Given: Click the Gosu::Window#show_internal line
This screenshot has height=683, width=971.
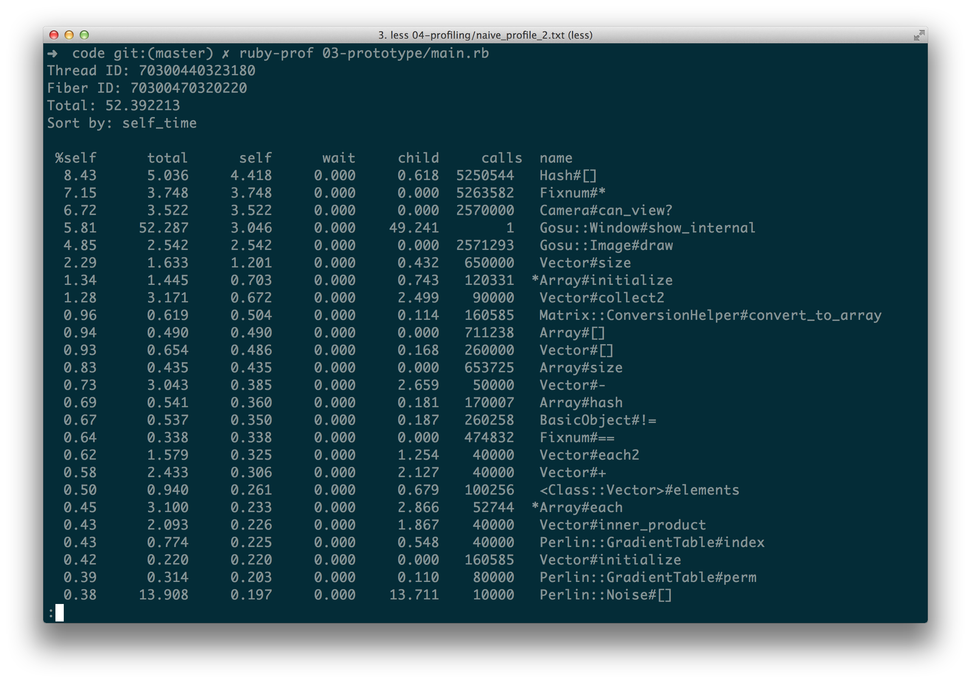Looking at the screenshot, I should [647, 228].
